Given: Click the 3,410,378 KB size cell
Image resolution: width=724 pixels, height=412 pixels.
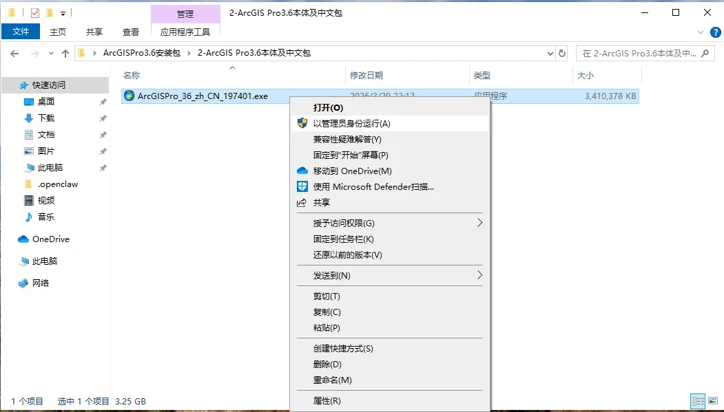Looking at the screenshot, I should [610, 96].
